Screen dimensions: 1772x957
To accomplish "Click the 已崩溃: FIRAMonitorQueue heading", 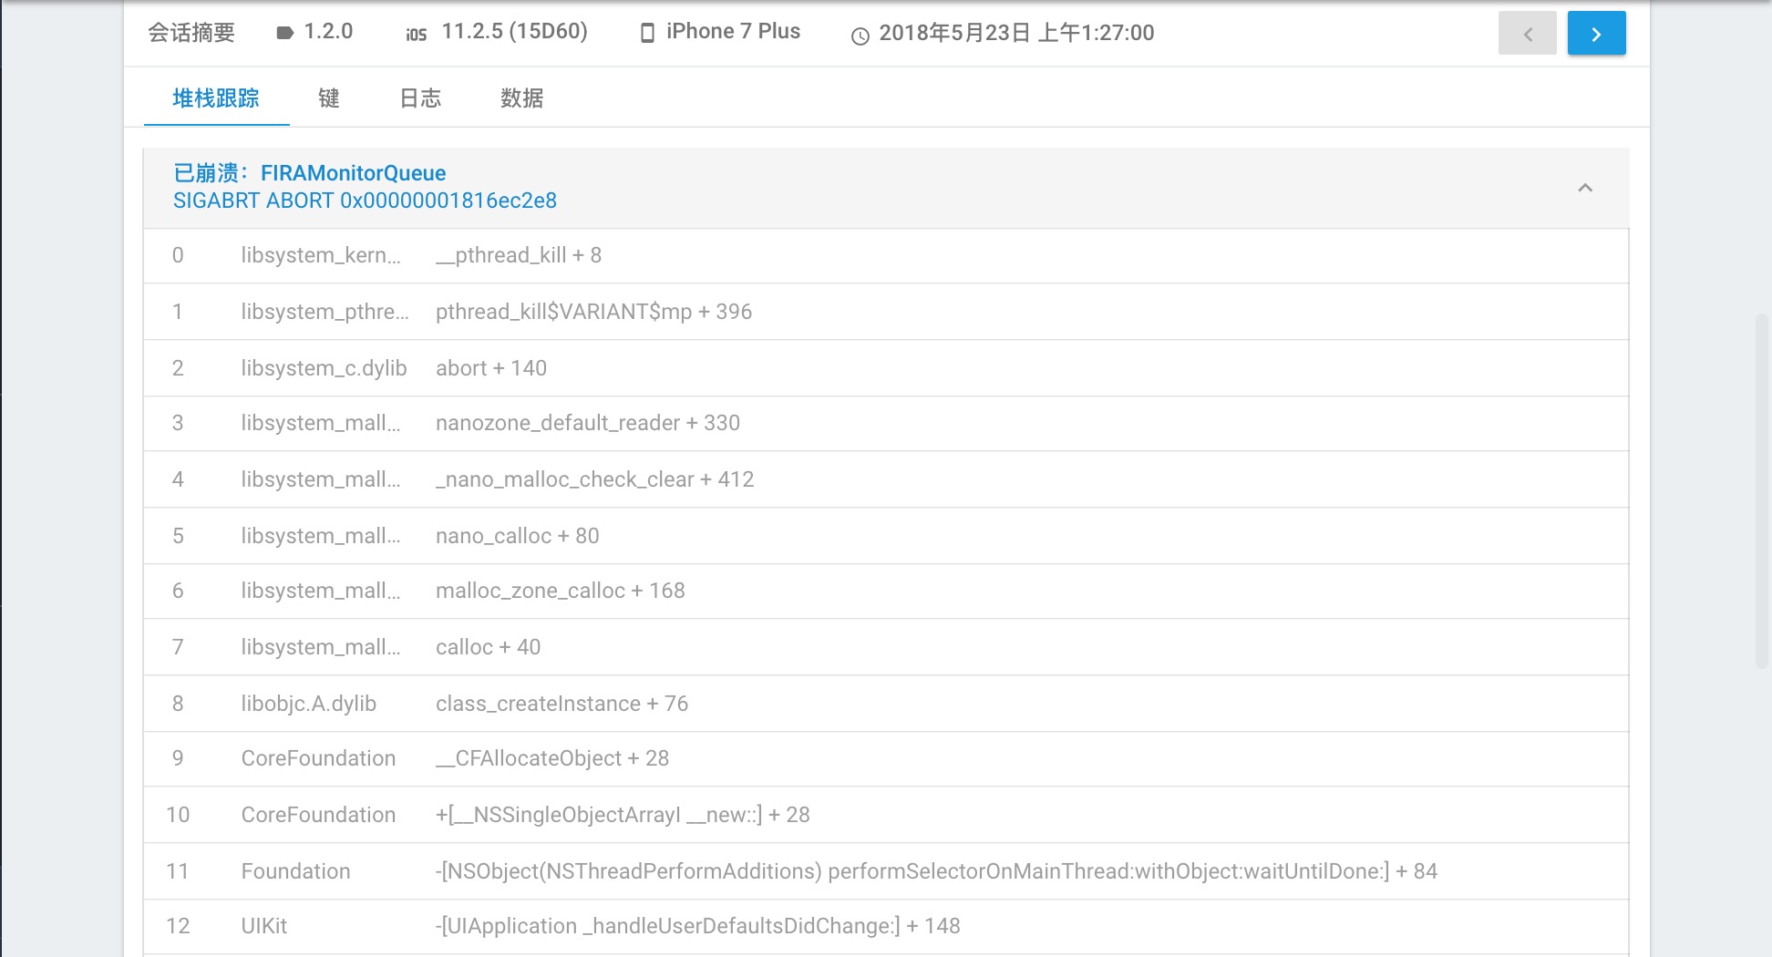I will tap(310, 173).
